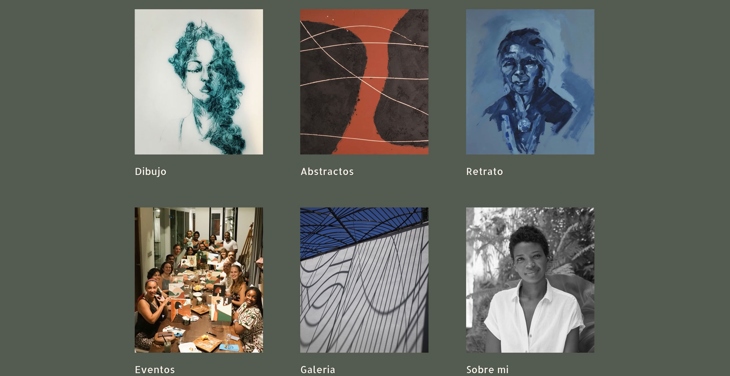Click the Sobre mi link

pos(488,370)
